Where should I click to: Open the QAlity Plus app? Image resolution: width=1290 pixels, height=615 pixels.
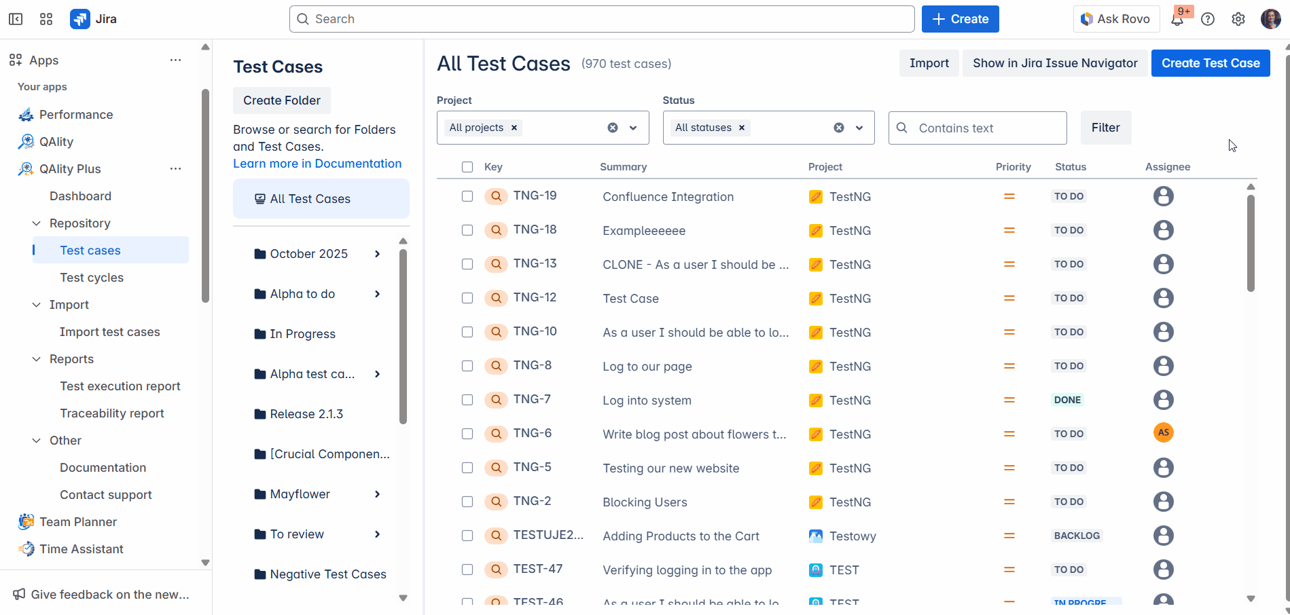click(x=70, y=169)
